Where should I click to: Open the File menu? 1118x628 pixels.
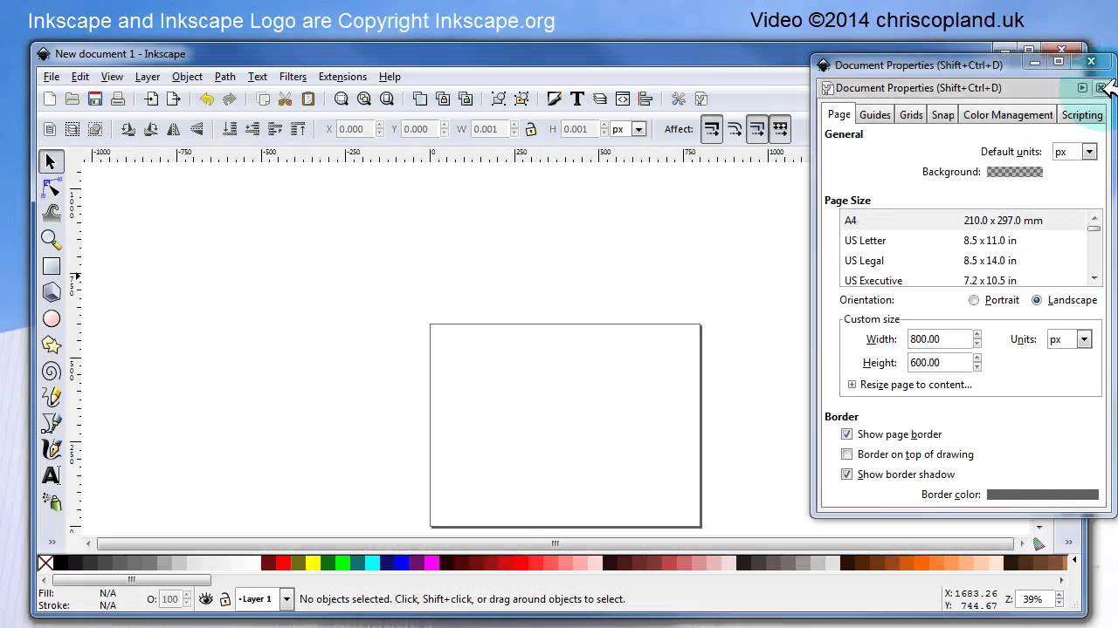pyautogui.click(x=52, y=77)
